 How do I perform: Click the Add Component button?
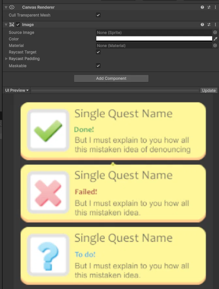[111, 78]
